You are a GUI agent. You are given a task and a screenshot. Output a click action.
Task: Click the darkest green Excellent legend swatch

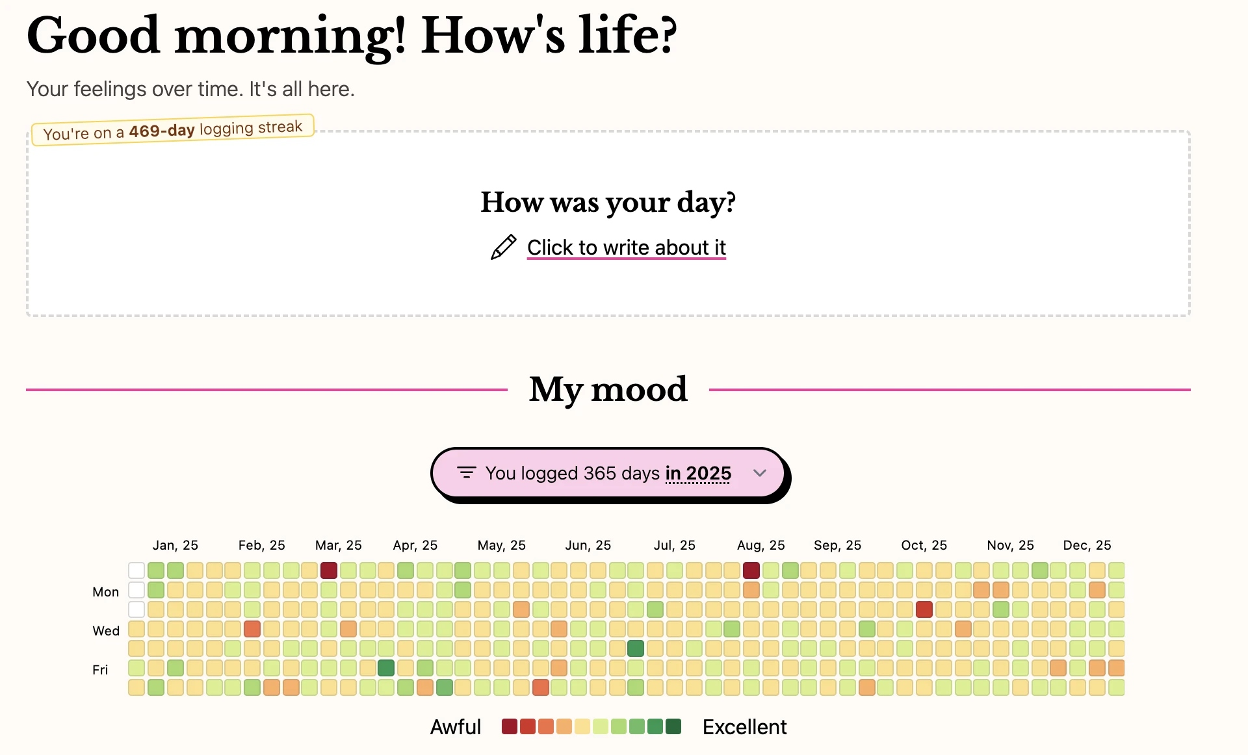pyautogui.click(x=673, y=726)
